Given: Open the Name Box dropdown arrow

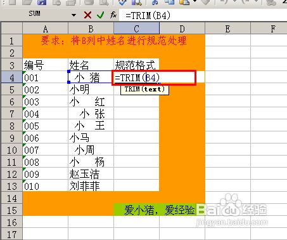Looking at the screenshot, I should pyautogui.click(x=73, y=15).
